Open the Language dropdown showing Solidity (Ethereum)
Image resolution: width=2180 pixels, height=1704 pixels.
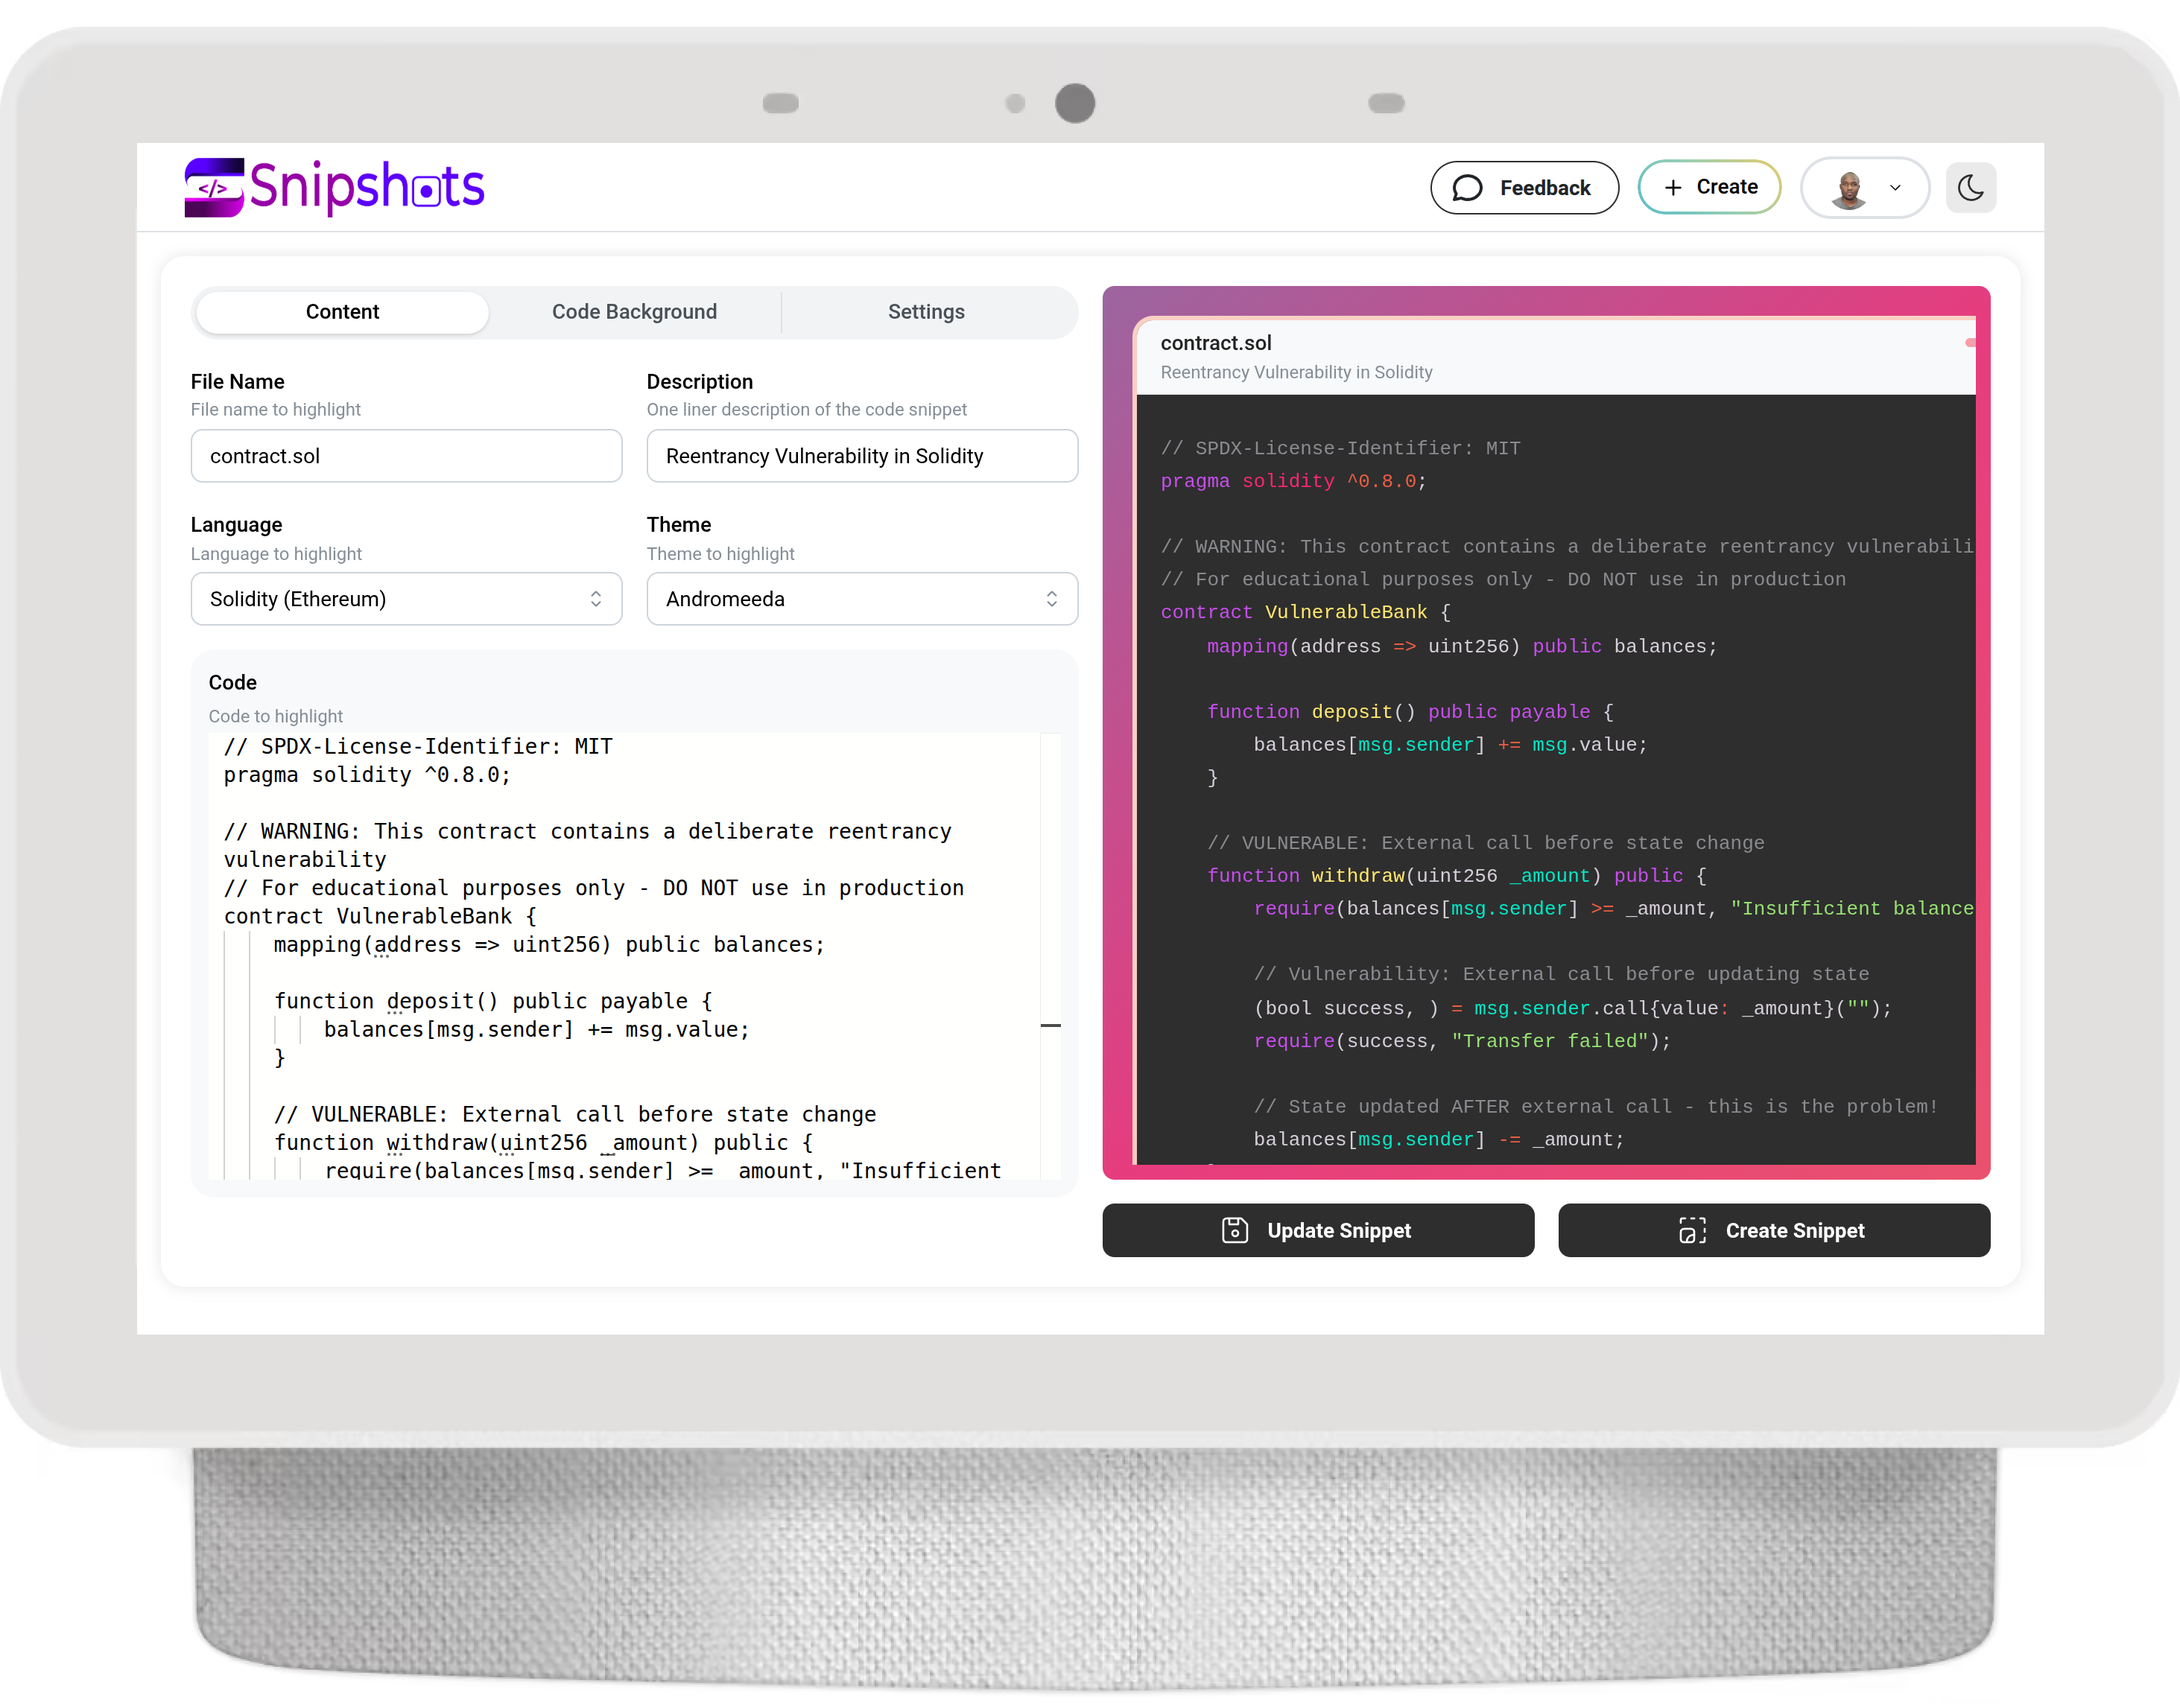tap(405, 599)
